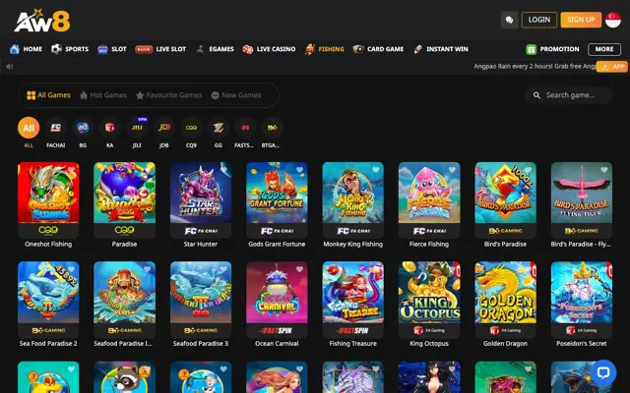Open the Singapore flag region selector
The width and height of the screenshot is (630, 393).
[x=612, y=20]
